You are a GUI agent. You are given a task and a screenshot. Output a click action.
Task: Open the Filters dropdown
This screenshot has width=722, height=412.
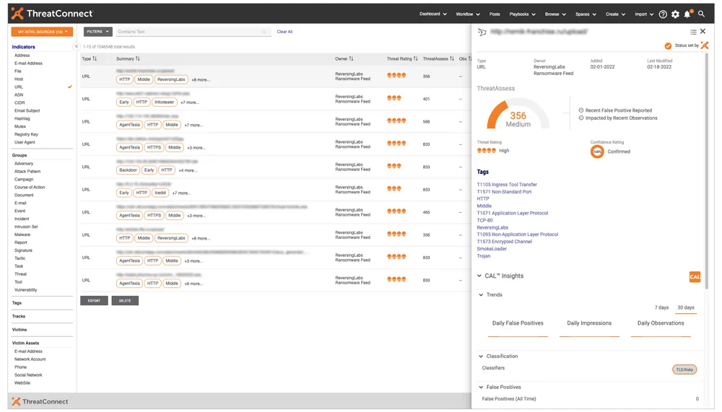pyautogui.click(x=97, y=32)
